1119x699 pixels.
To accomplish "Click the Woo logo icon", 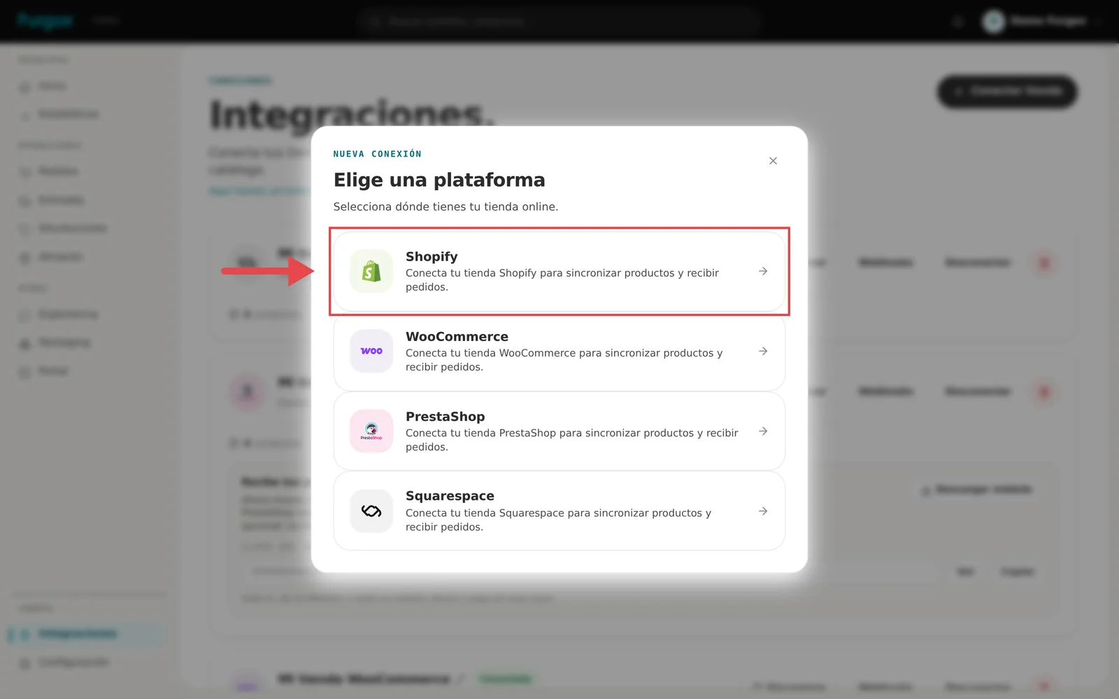I will coord(371,351).
